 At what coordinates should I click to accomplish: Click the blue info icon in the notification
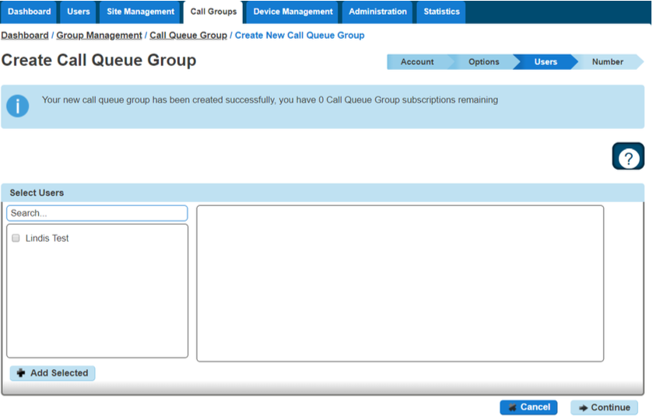[17, 106]
